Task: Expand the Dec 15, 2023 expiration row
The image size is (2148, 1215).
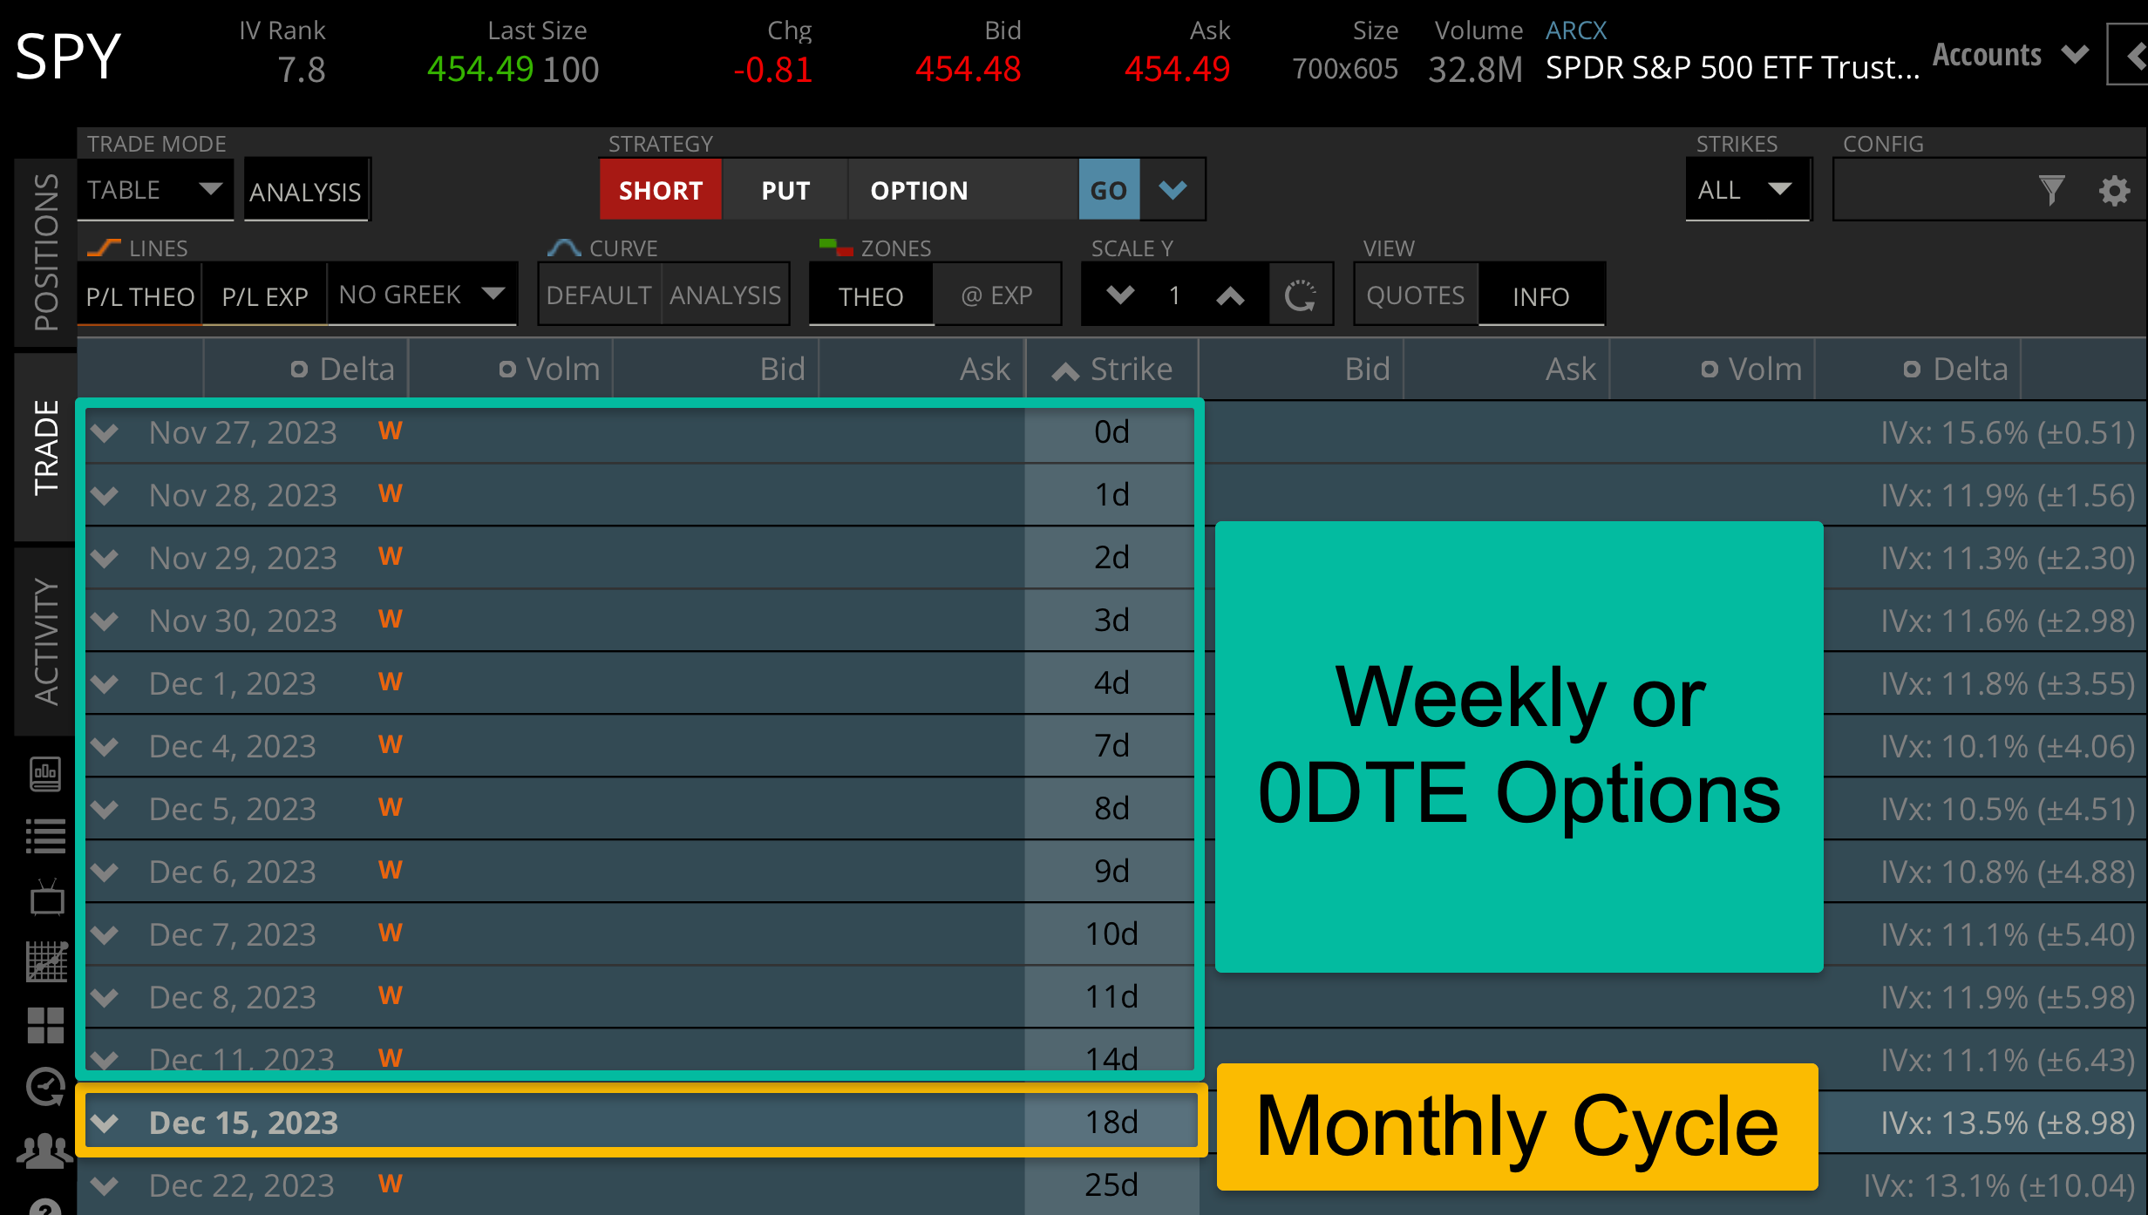Action: (105, 1123)
